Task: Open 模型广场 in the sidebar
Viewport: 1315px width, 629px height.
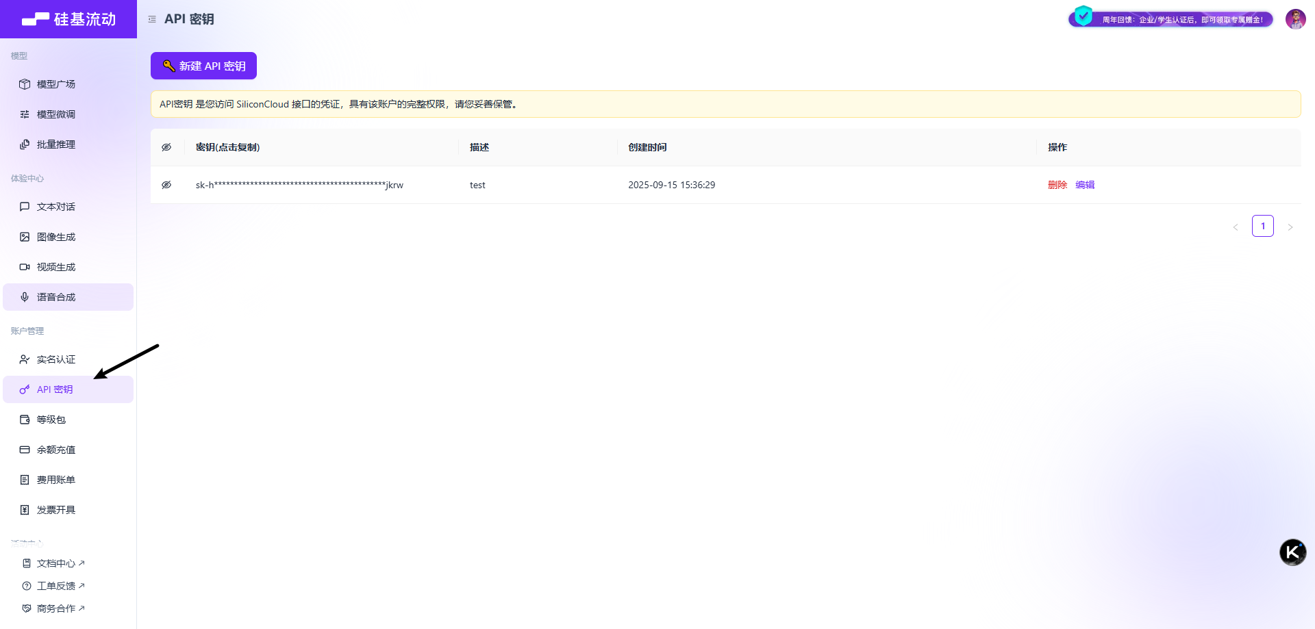Action: 56,84
